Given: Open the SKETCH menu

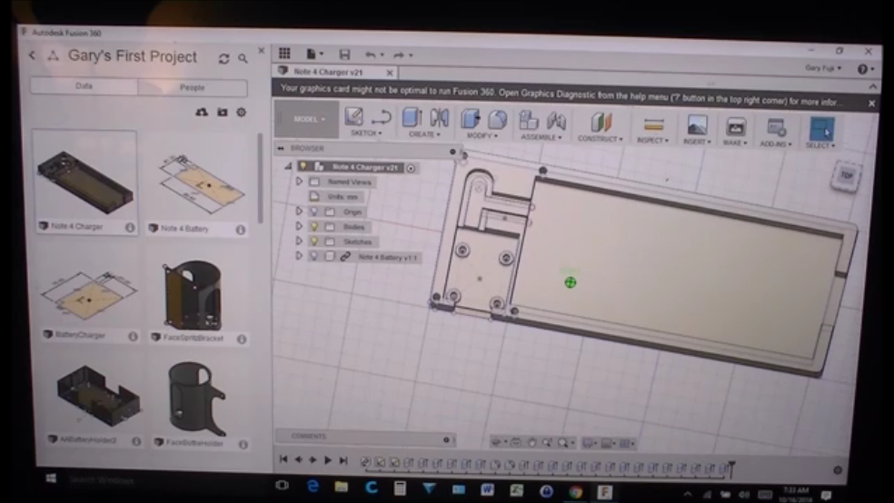Looking at the screenshot, I should [x=366, y=133].
